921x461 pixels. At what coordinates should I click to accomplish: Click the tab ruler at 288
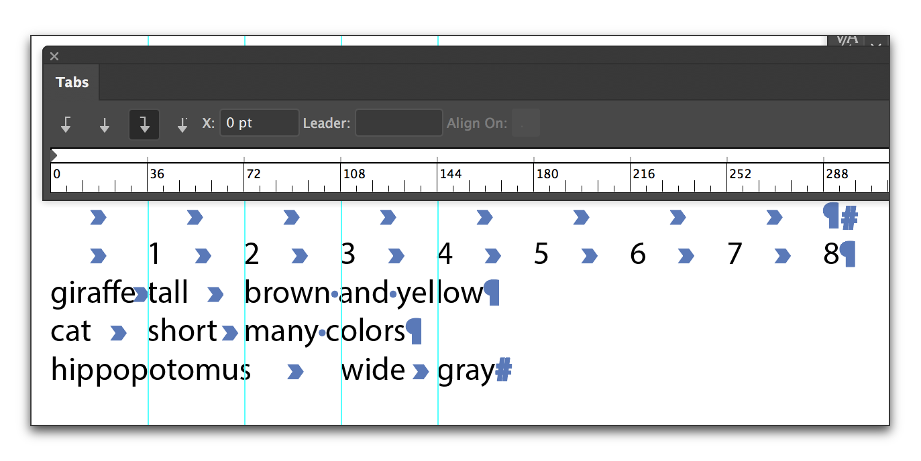824,178
